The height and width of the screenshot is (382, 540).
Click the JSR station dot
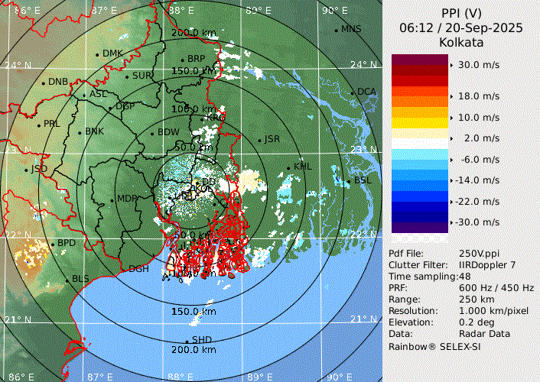pos(259,140)
